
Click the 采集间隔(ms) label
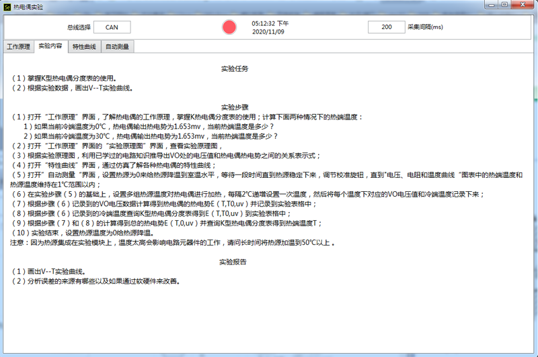coord(425,28)
